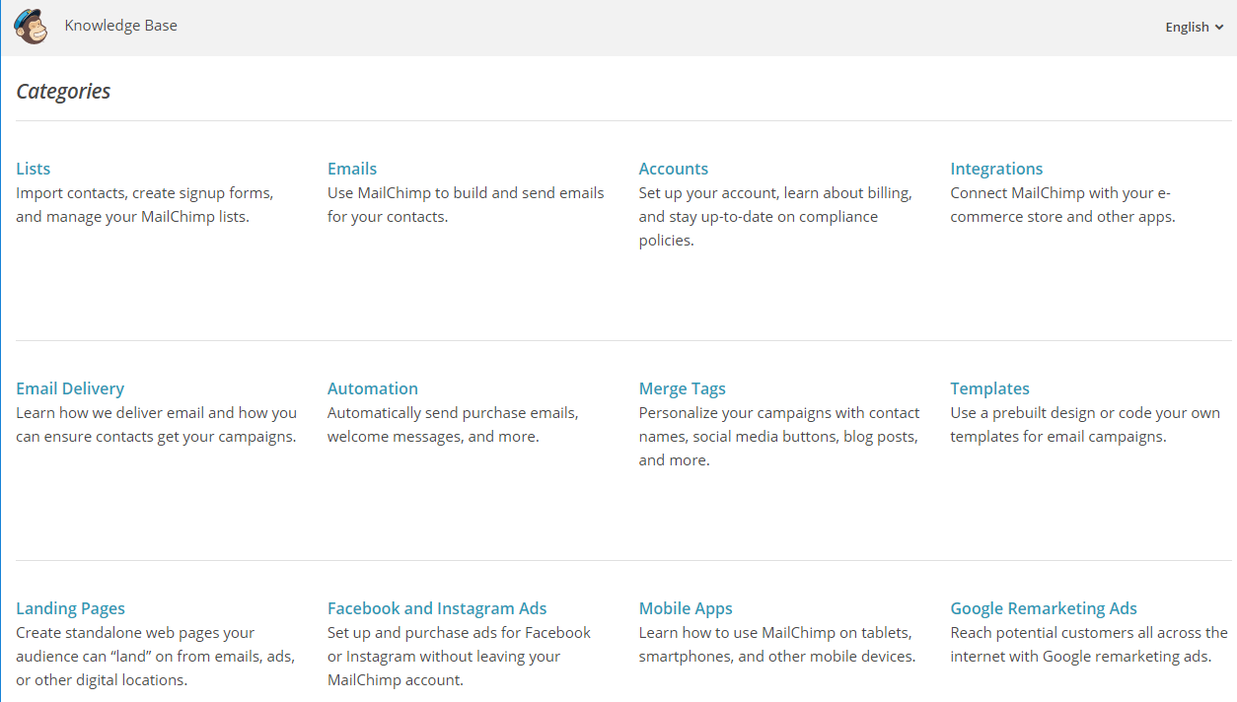Open the Automation category
This screenshot has width=1237, height=702.
pos(373,387)
